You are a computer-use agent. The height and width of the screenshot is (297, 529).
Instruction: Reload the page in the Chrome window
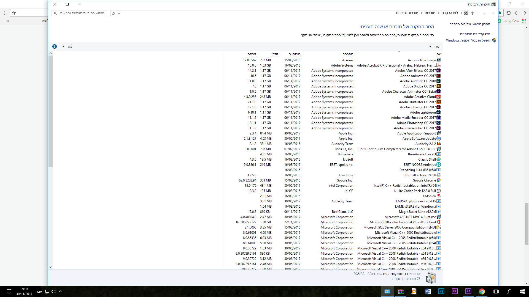point(508,13)
